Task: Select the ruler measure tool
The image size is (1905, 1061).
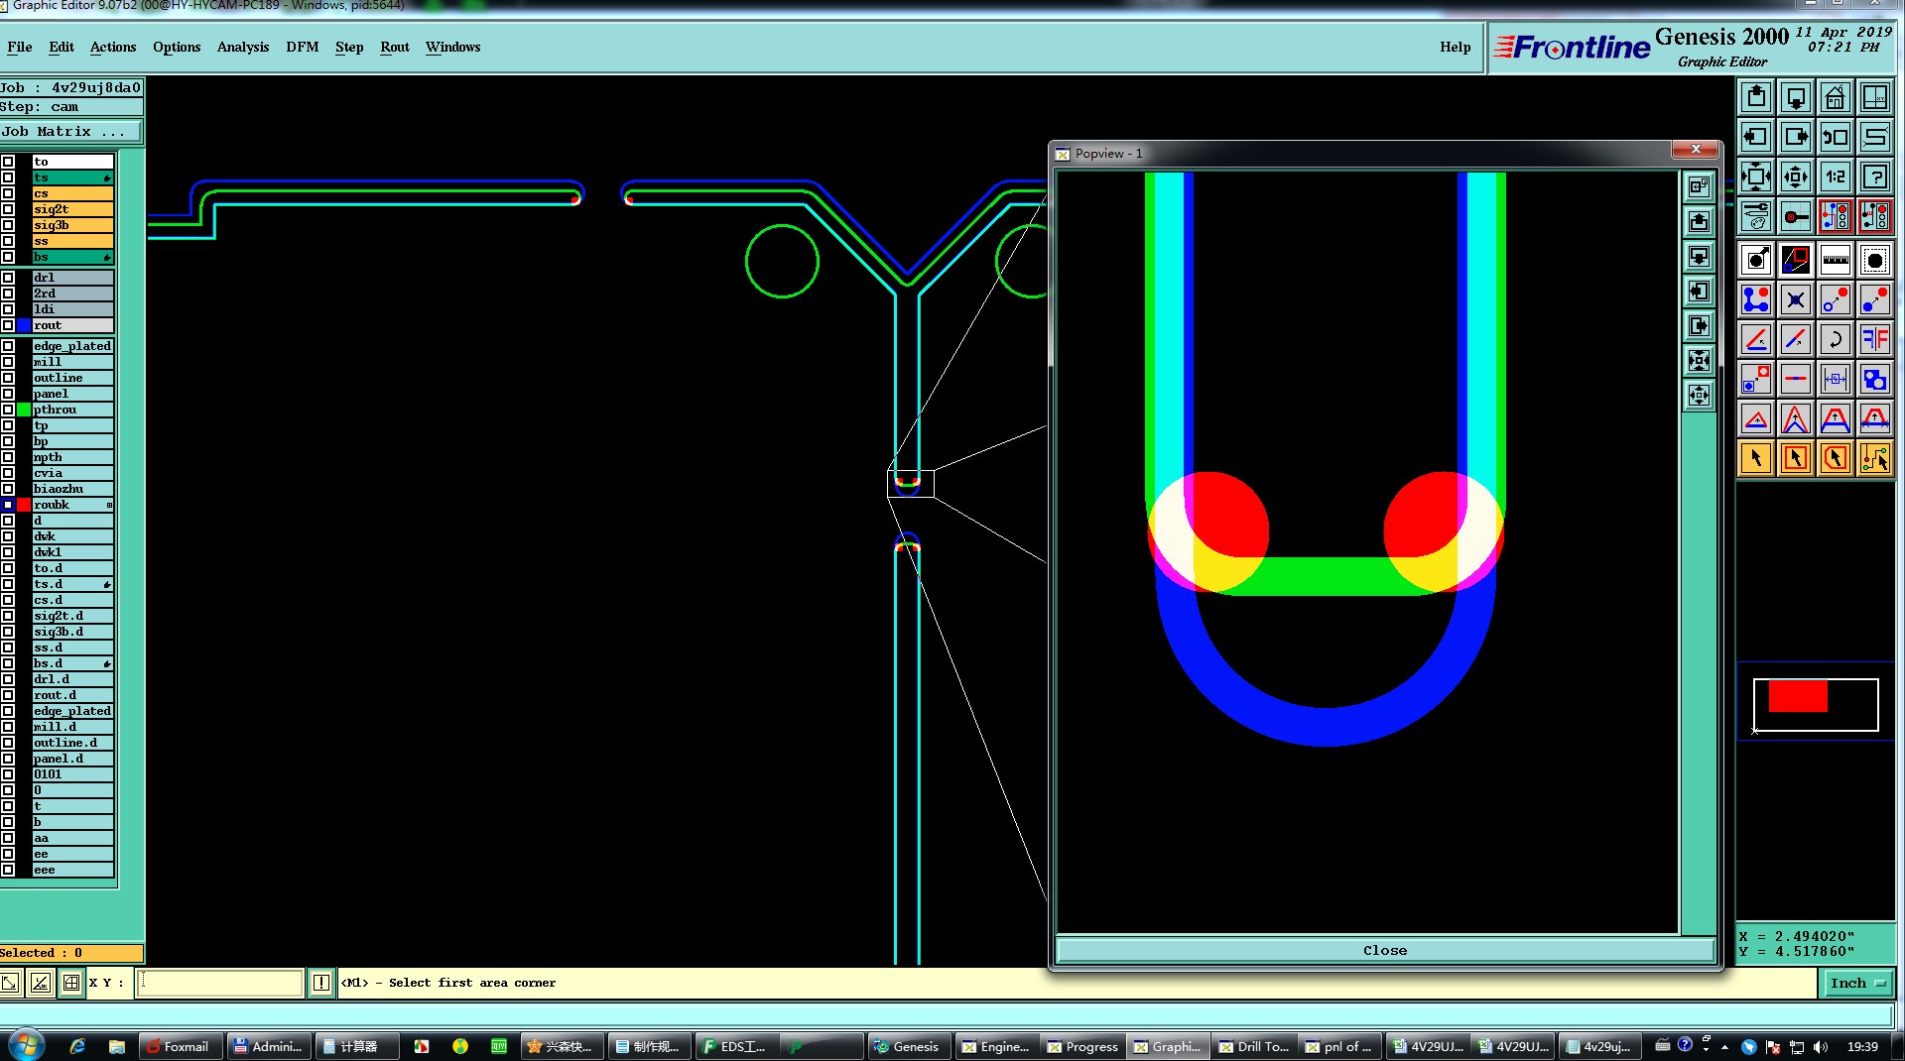Action: 1836,260
